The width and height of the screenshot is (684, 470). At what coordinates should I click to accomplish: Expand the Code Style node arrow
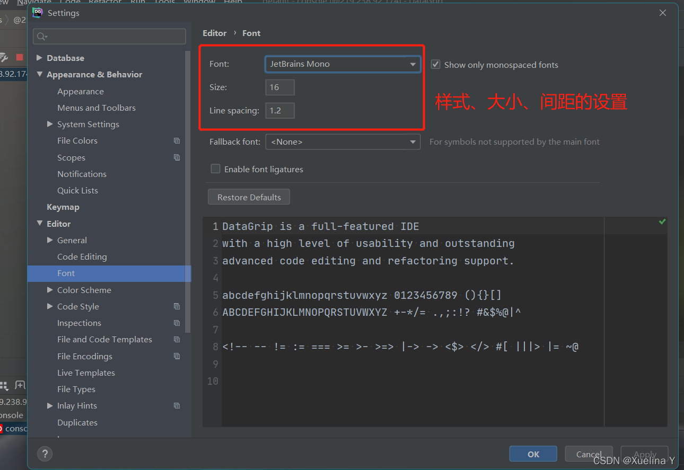coord(50,306)
